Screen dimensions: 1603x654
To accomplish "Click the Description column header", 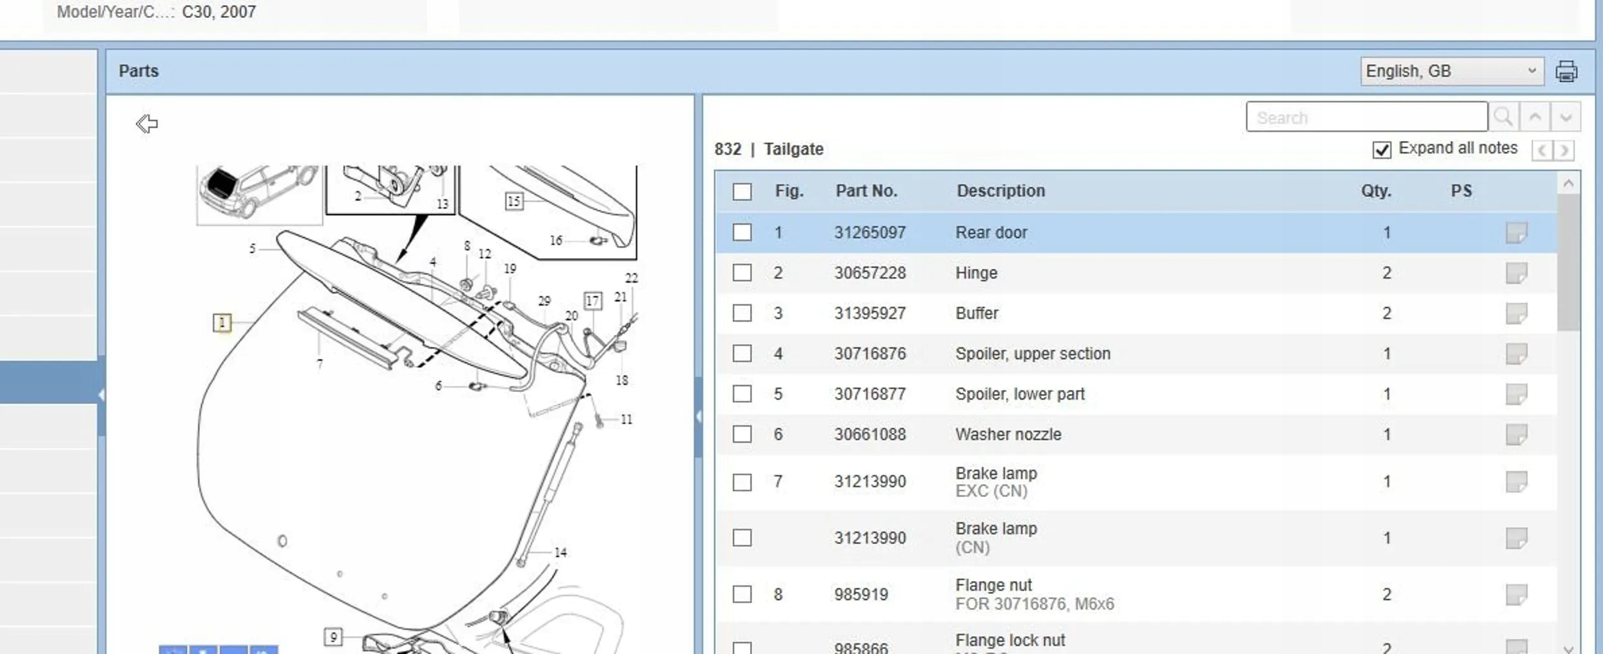I will click(x=1000, y=191).
